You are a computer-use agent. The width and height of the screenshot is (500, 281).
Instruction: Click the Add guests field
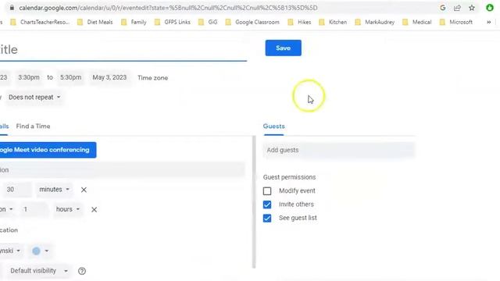tap(338, 150)
